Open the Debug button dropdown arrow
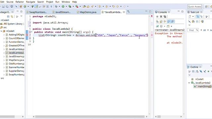The width and height of the screenshot is (212, 119). [x=59, y=6]
